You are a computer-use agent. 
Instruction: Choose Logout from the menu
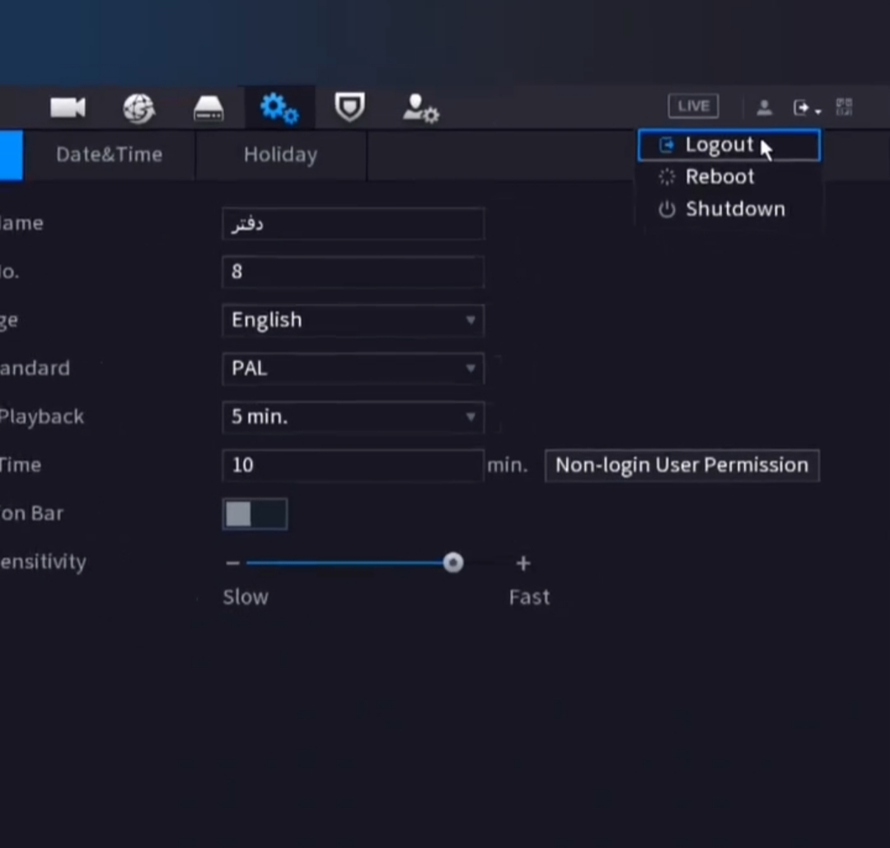coord(728,145)
